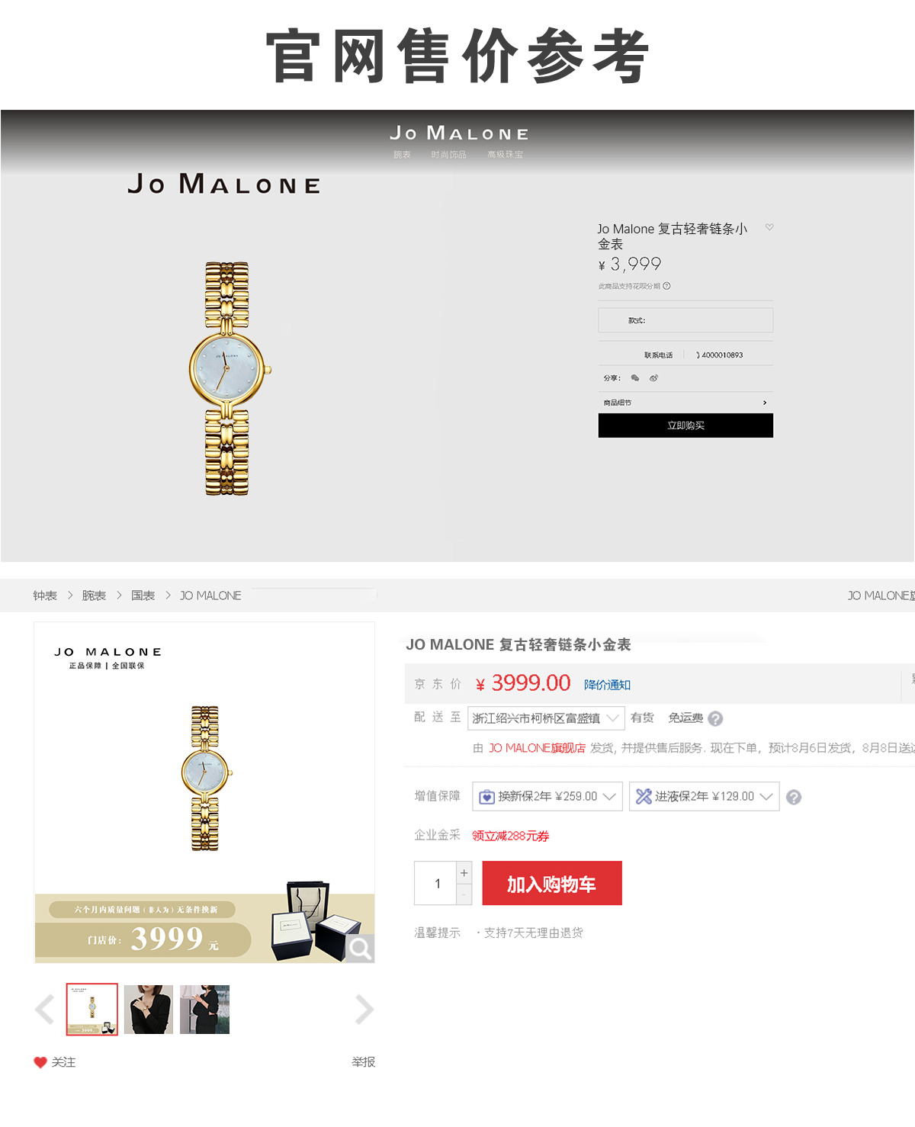
Task: Show previous thumbnails with left arrow
Action: pyautogui.click(x=45, y=1010)
